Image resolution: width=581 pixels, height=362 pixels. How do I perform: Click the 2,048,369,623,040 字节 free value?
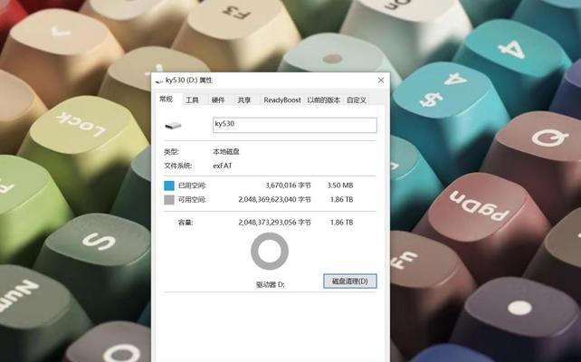[x=274, y=200]
